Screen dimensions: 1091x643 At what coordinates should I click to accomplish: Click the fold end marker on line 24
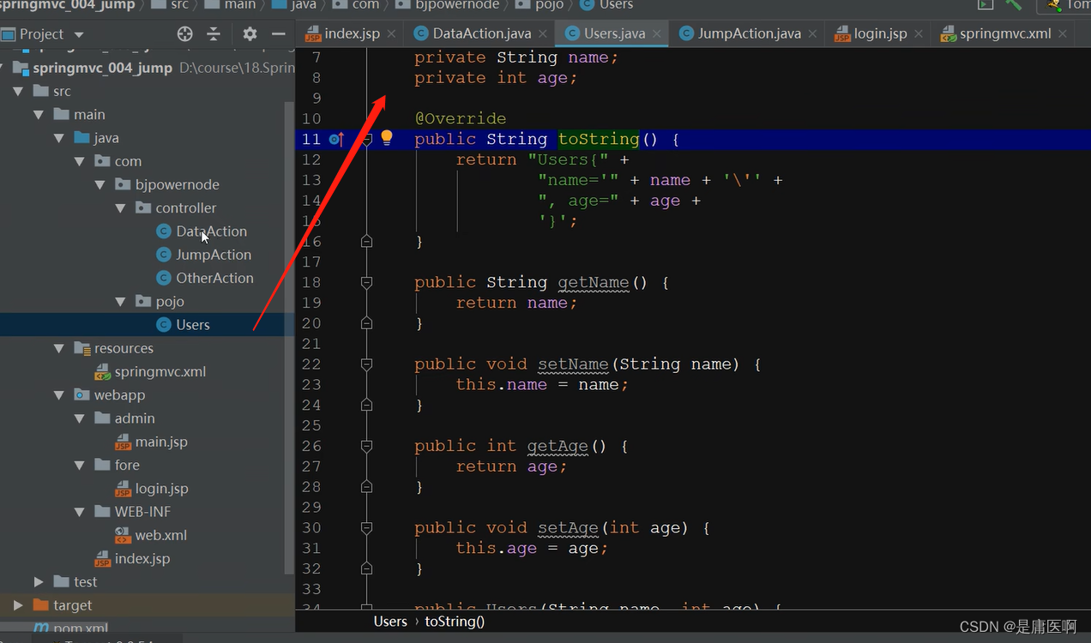pyautogui.click(x=367, y=406)
